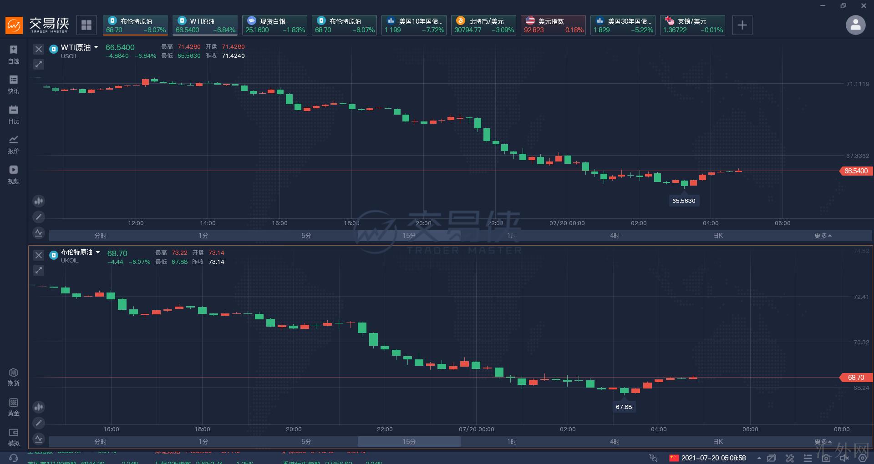
Task: Click the add symbol plus button
Action: [x=742, y=25]
